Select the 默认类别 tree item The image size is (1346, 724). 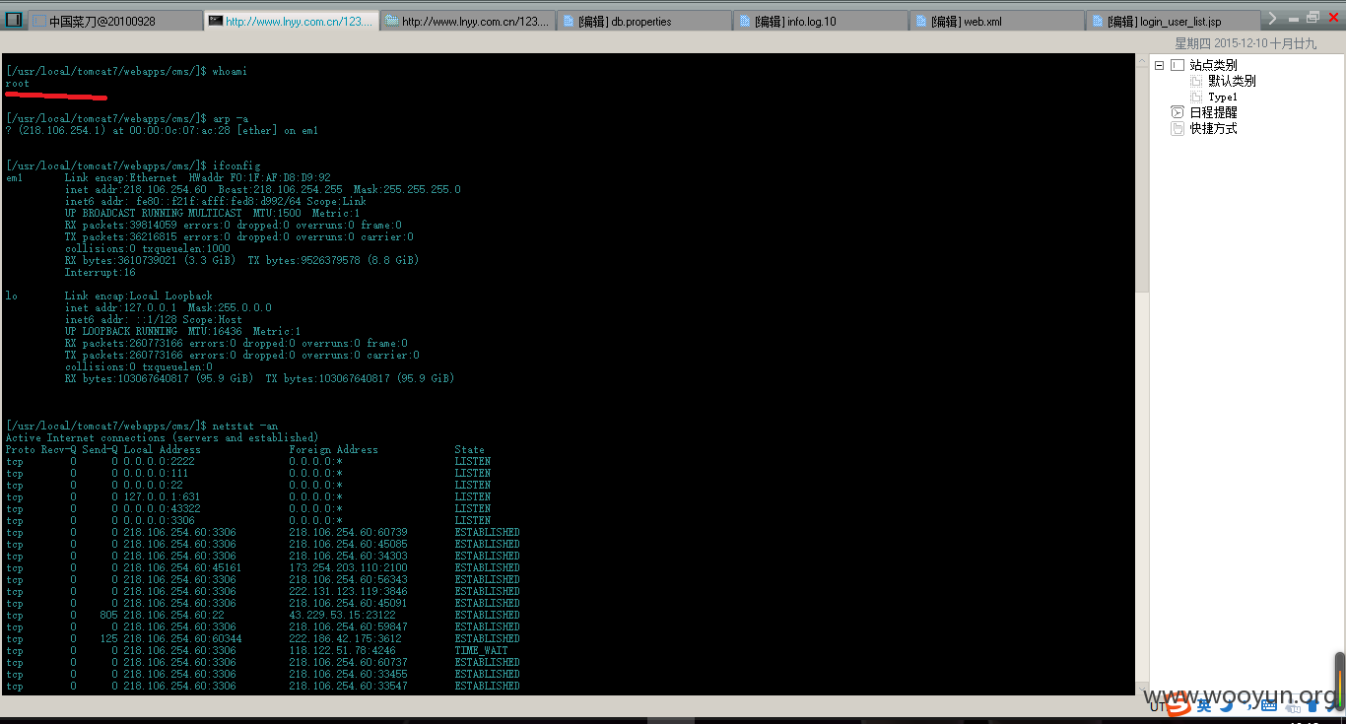pyautogui.click(x=1232, y=81)
